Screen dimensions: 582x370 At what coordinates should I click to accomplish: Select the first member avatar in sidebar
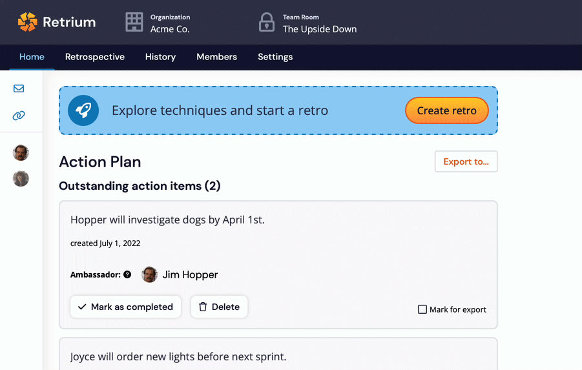pyautogui.click(x=21, y=153)
